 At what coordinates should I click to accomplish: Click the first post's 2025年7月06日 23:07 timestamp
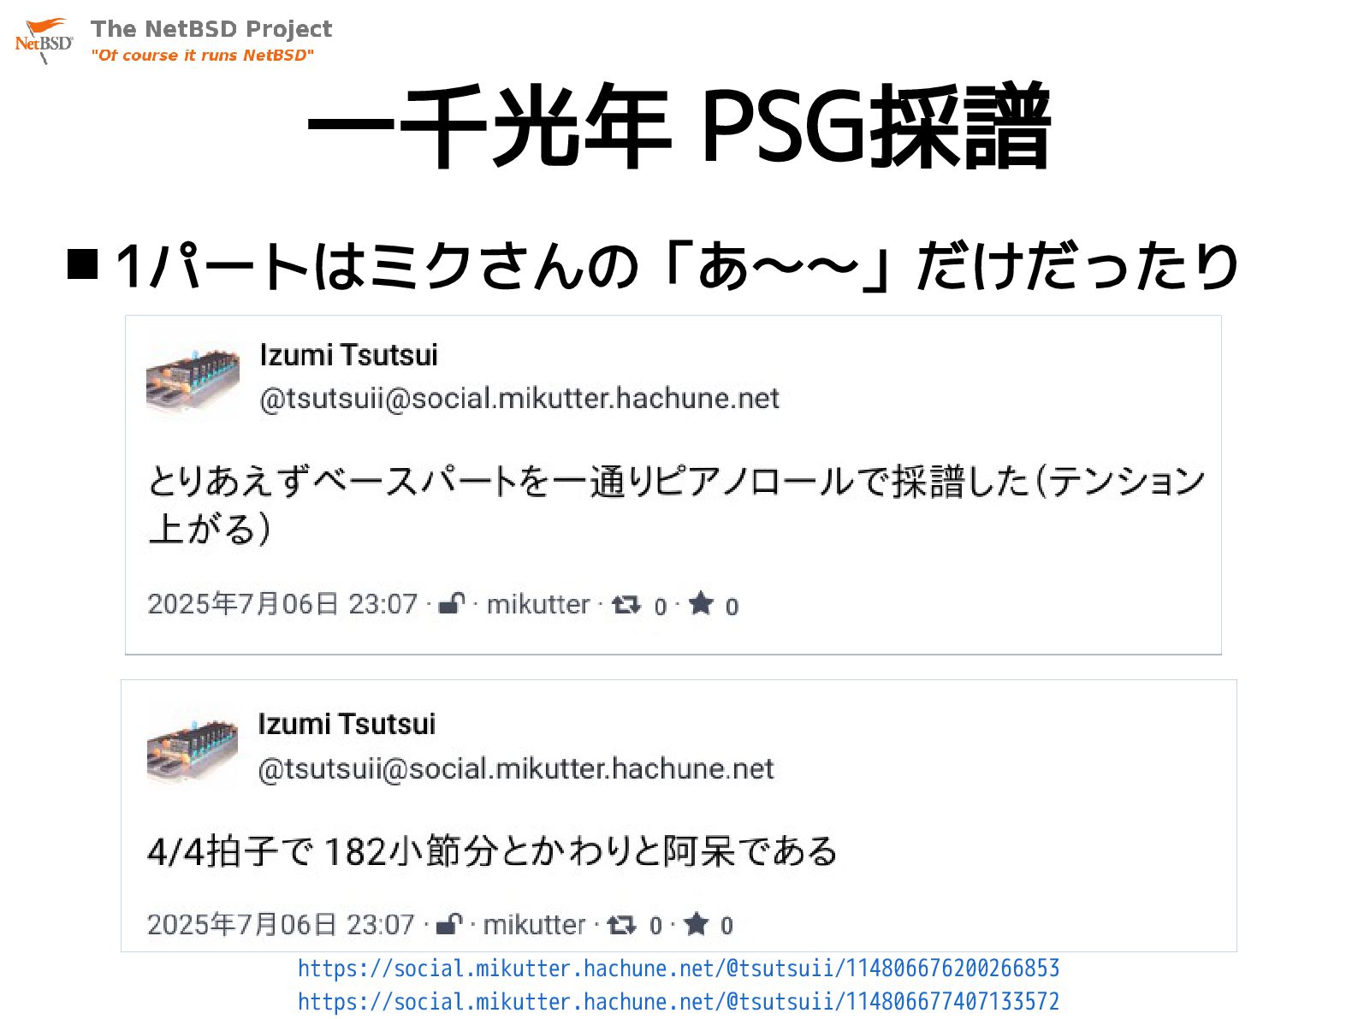282,604
